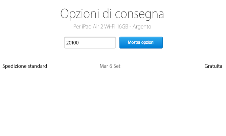This screenshot has height=136, width=226.
Task: Click the product name line under the heading
Action: pos(112,26)
